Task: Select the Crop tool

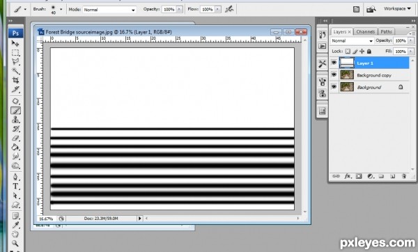Action: pos(15,80)
